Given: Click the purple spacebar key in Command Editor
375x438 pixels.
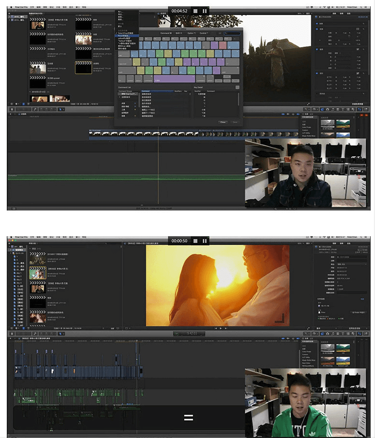Looking at the screenshot, I should 174,79.
